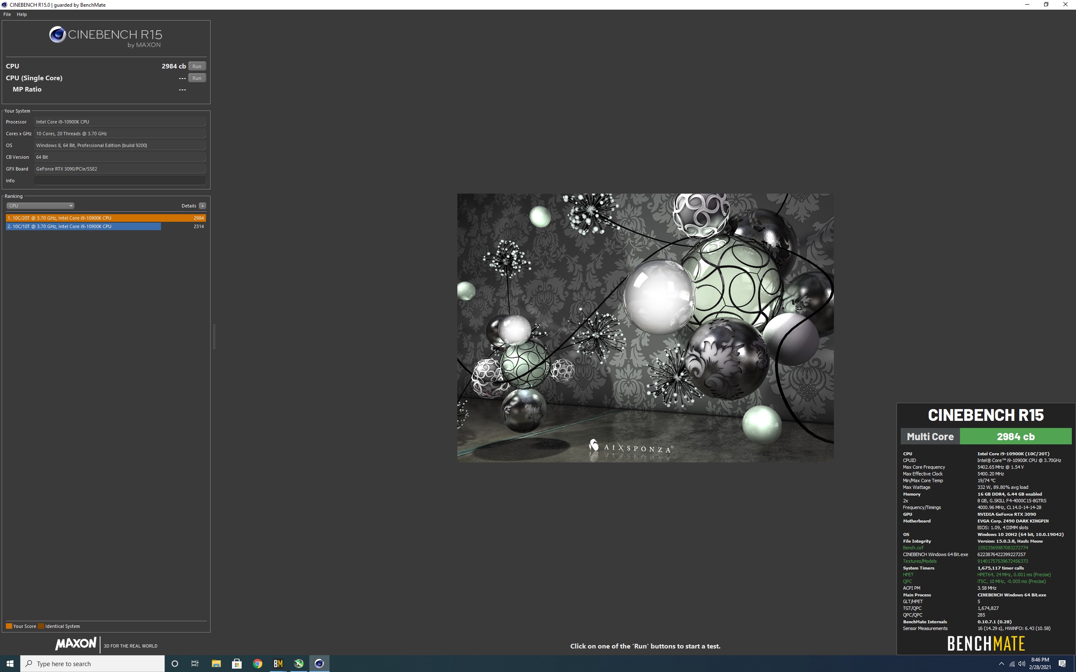The image size is (1076, 672).
Task: Click the Max Core Frequency value
Action: tap(1000, 467)
